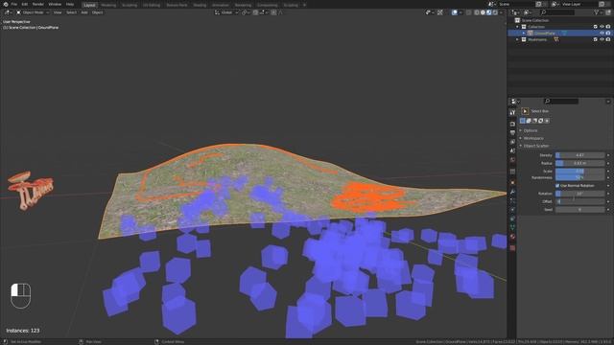The height and width of the screenshot is (345, 614).
Task: Open the viewport Object menu
Action: coord(97,12)
